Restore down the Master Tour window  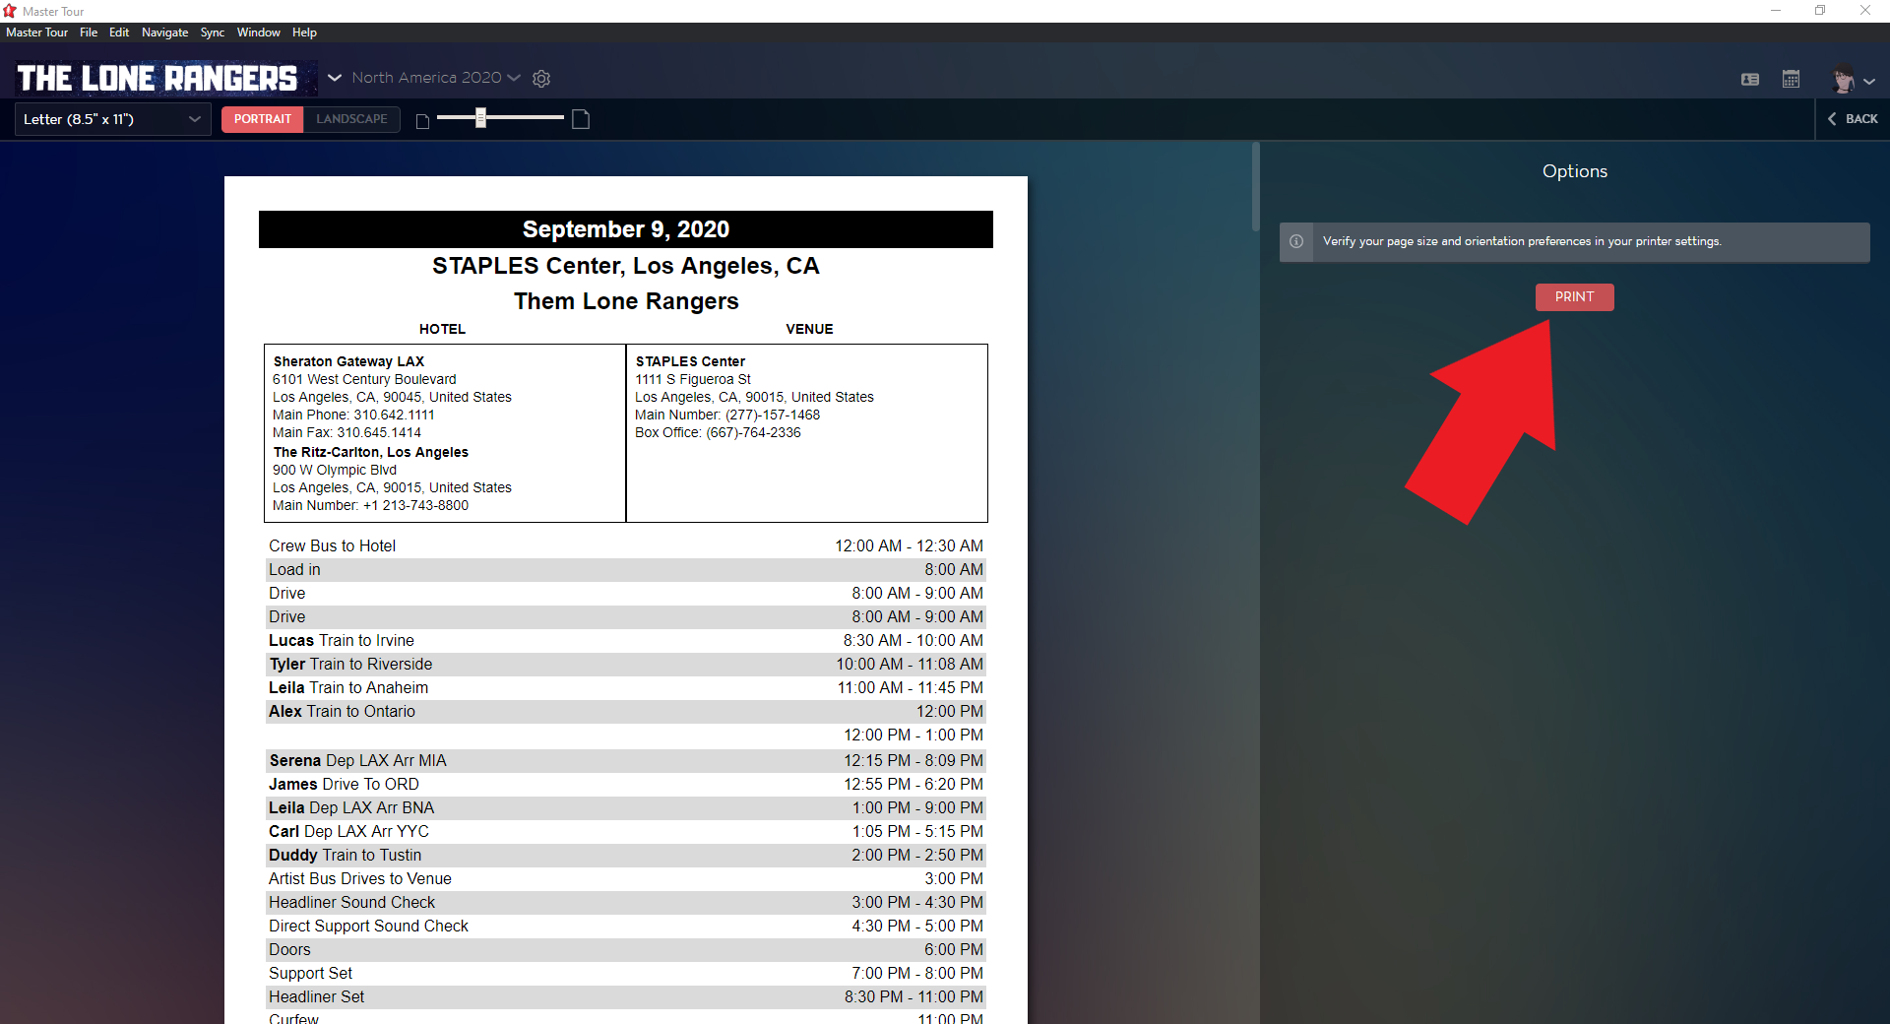tap(1820, 11)
